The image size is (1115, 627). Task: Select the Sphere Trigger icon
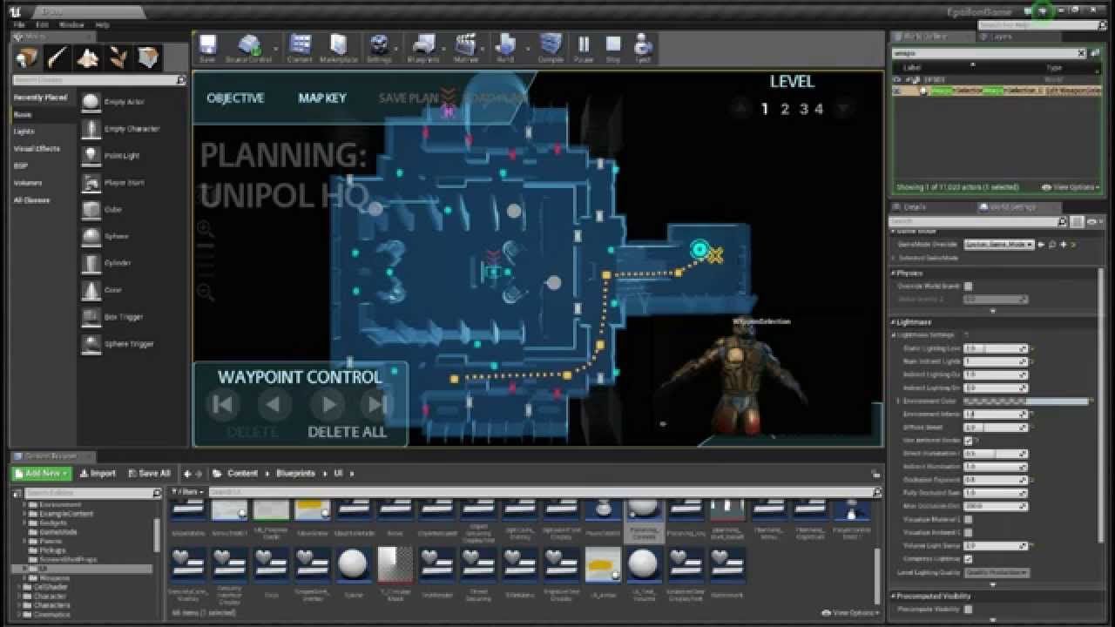click(x=91, y=344)
